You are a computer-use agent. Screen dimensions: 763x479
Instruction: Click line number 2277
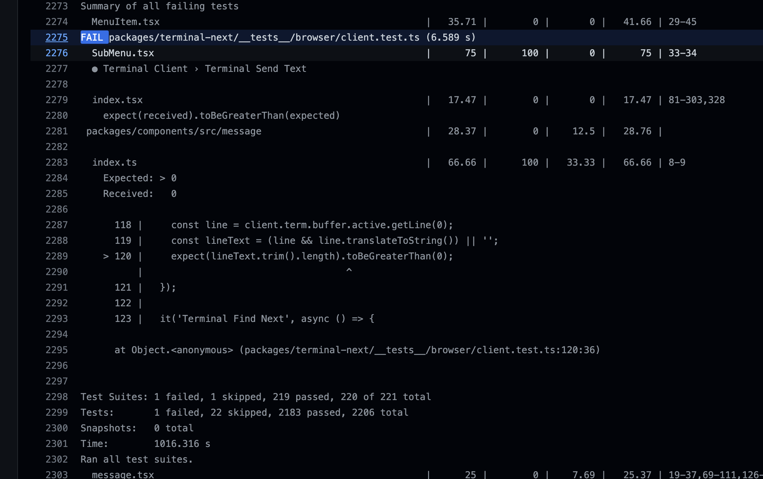[x=57, y=69]
